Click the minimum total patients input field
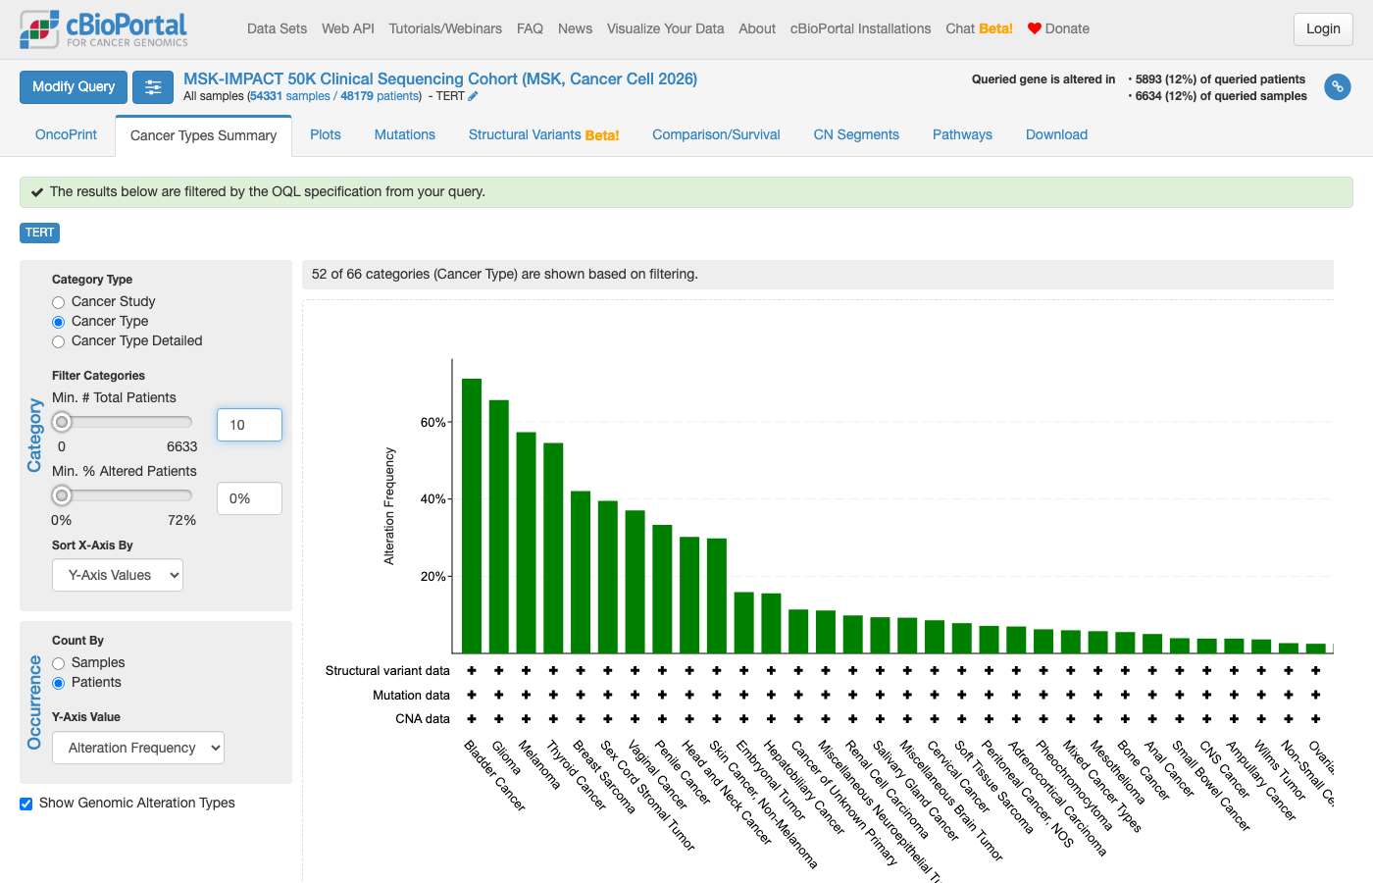This screenshot has width=1373, height=883. pos(249,425)
